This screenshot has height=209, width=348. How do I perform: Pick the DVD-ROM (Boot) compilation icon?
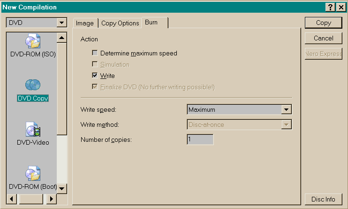tap(33, 174)
